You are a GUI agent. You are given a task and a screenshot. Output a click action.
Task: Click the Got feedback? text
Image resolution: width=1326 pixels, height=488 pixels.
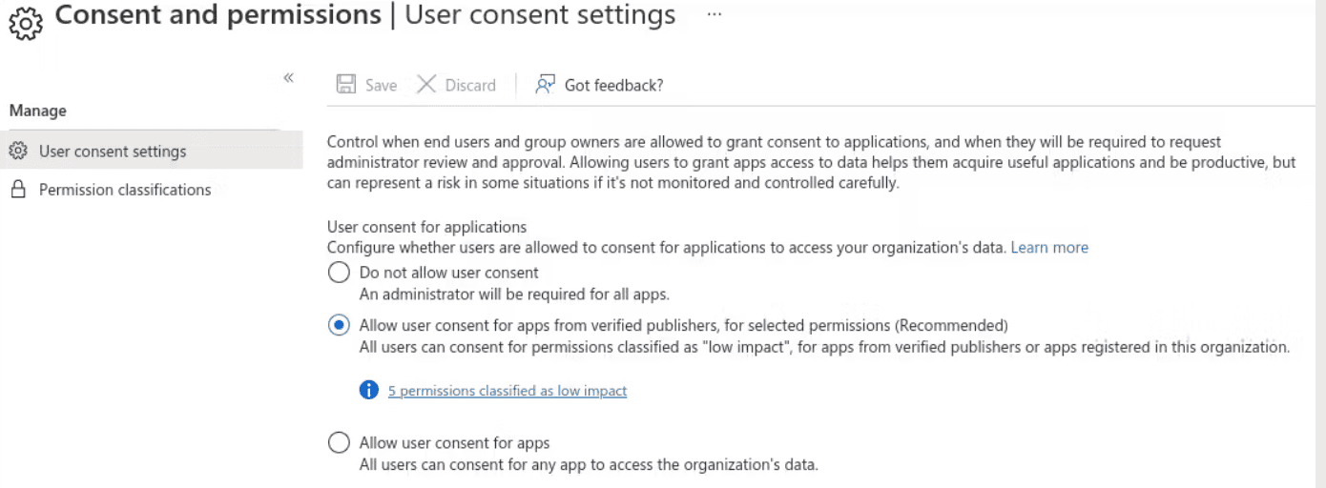pos(613,86)
